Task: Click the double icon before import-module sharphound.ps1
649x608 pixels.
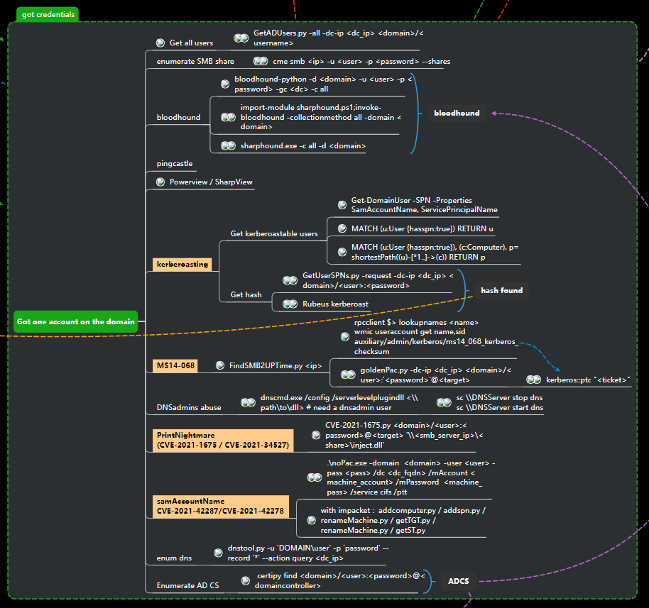Action: click(x=228, y=117)
